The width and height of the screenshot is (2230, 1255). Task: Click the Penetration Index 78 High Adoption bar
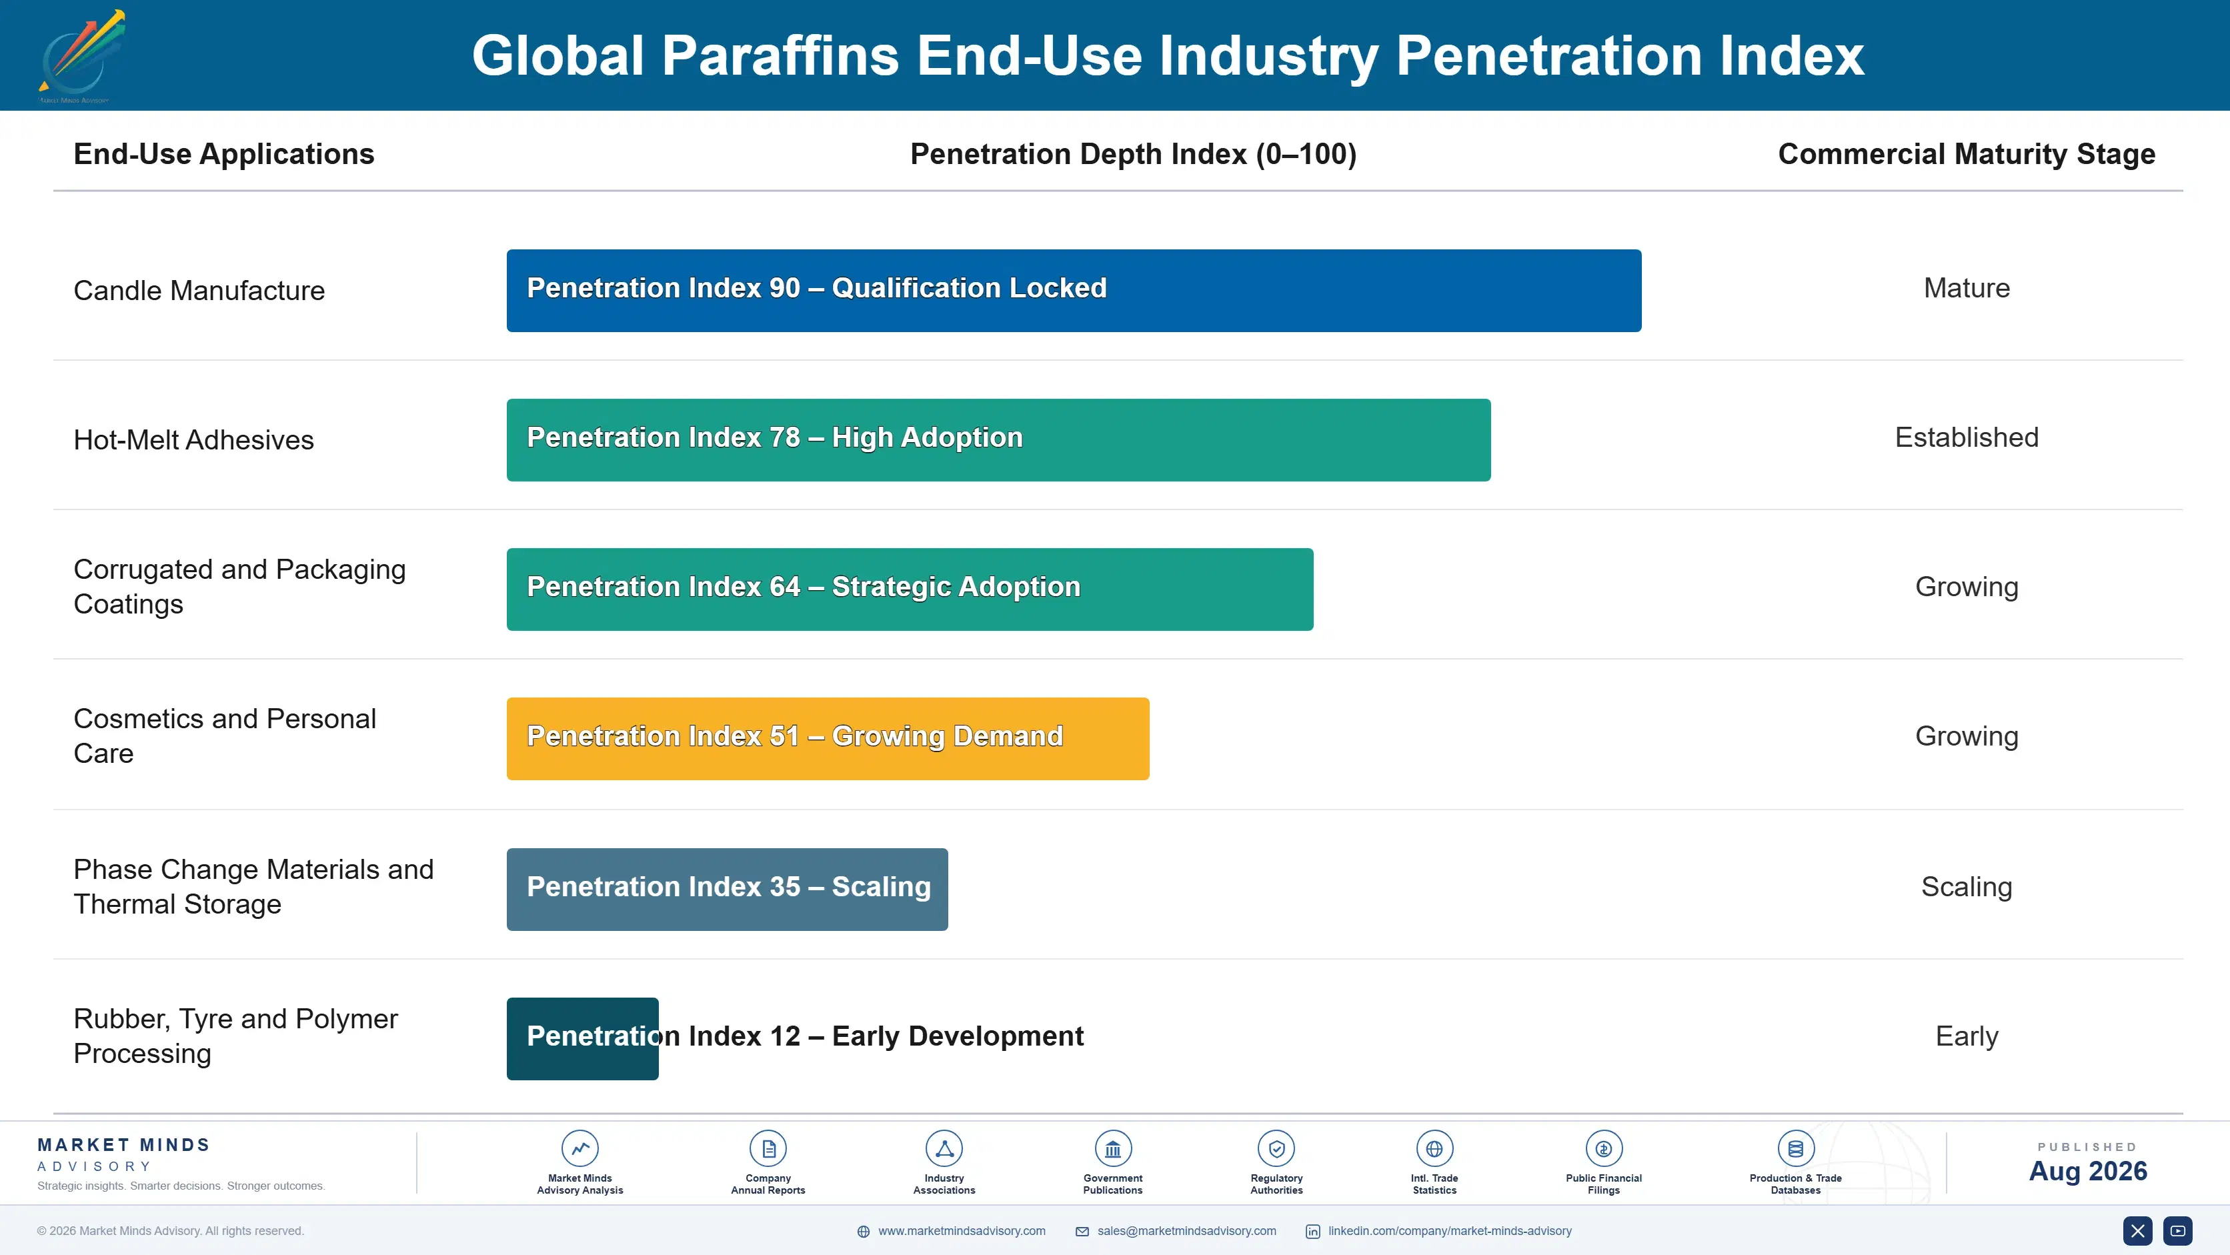pyautogui.click(x=998, y=439)
